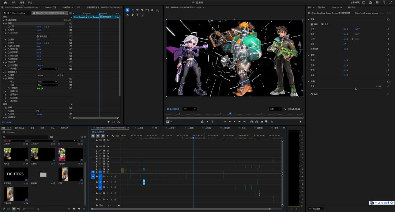Open Quick Export share icon

(x=370, y=3)
